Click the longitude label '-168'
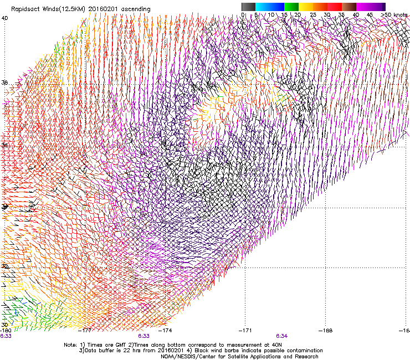This screenshot has height=360, width=410. coord(326,331)
